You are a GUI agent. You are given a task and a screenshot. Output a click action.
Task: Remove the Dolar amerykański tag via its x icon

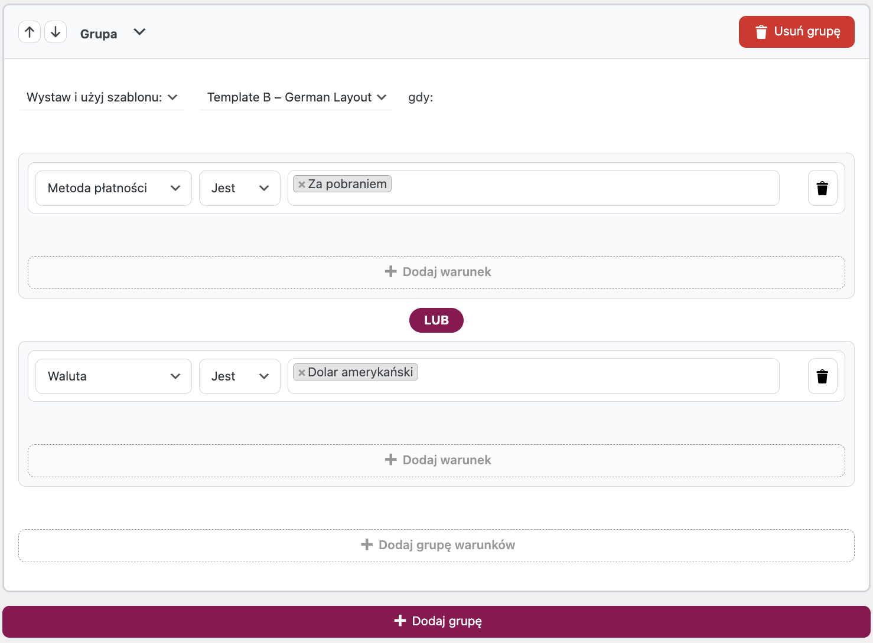301,372
